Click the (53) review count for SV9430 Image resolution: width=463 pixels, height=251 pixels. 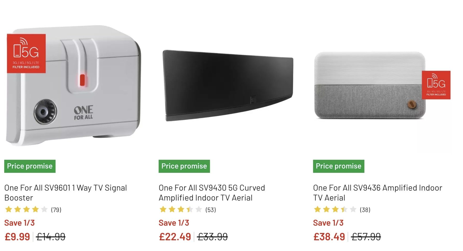(x=211, y=209)
